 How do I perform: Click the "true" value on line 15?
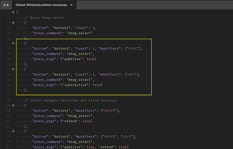[x=97, y=85]
